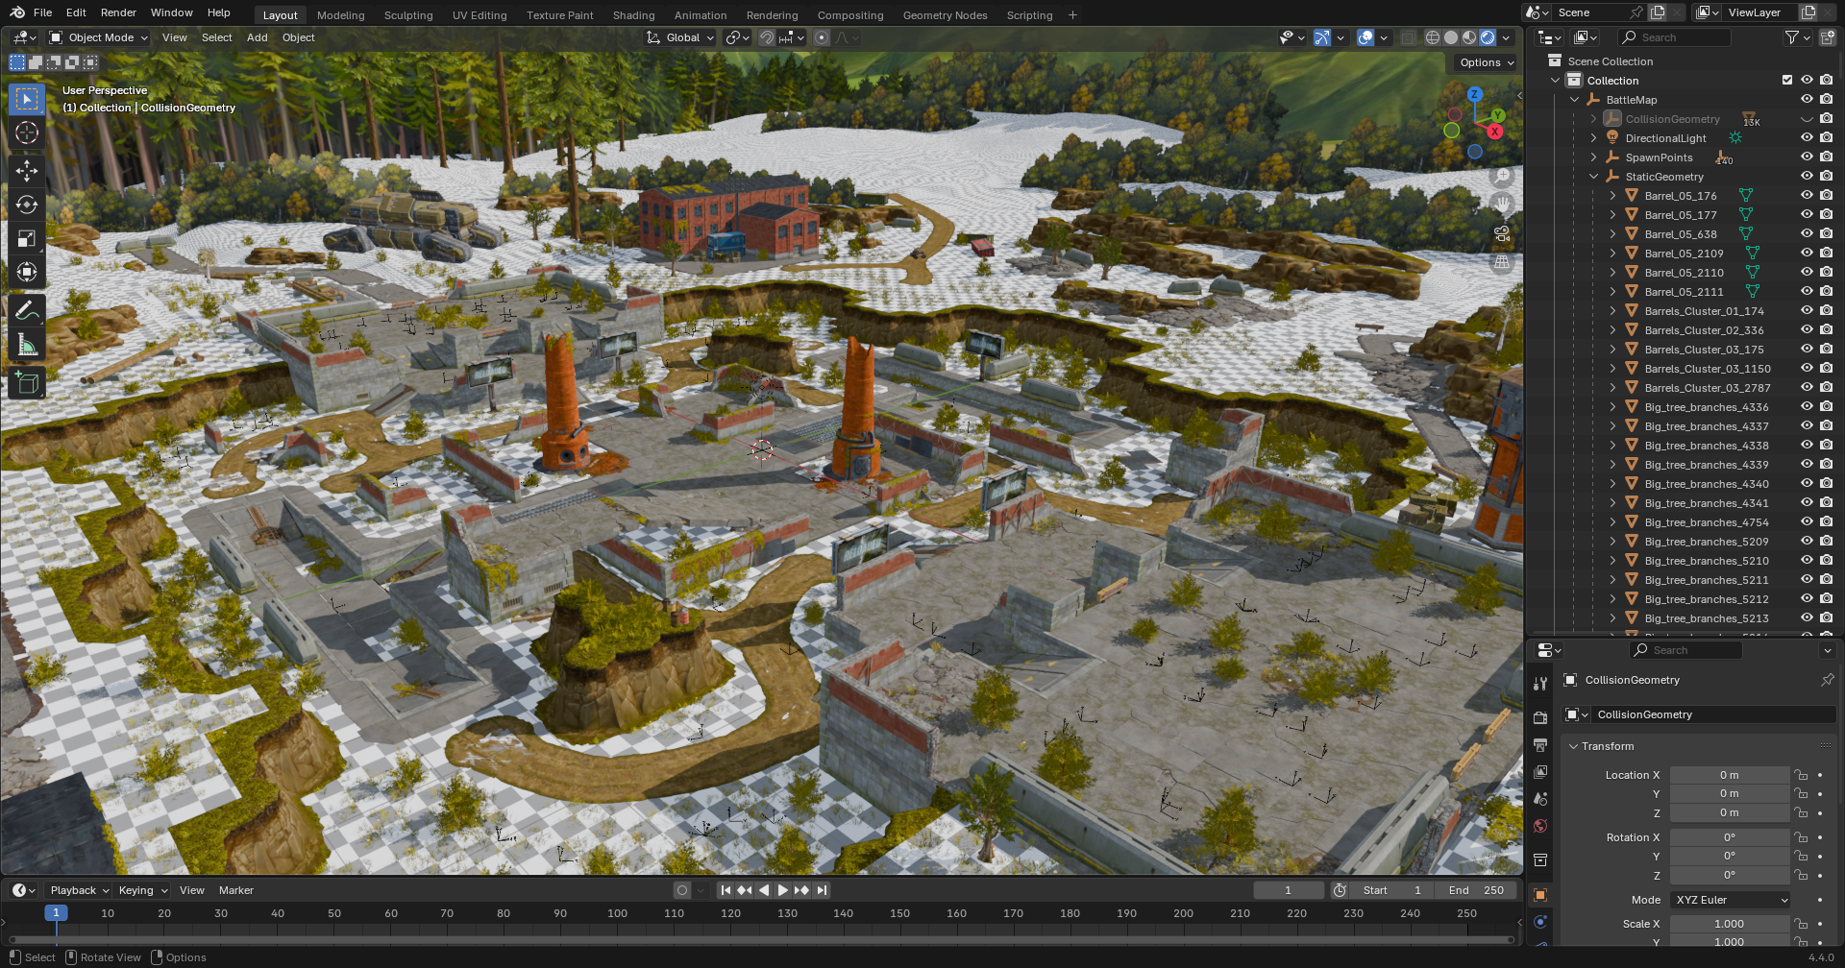Collapse the StaticGeometry tree item
Viewport: 1845px width, 968px height.
tap(1593, 177)
